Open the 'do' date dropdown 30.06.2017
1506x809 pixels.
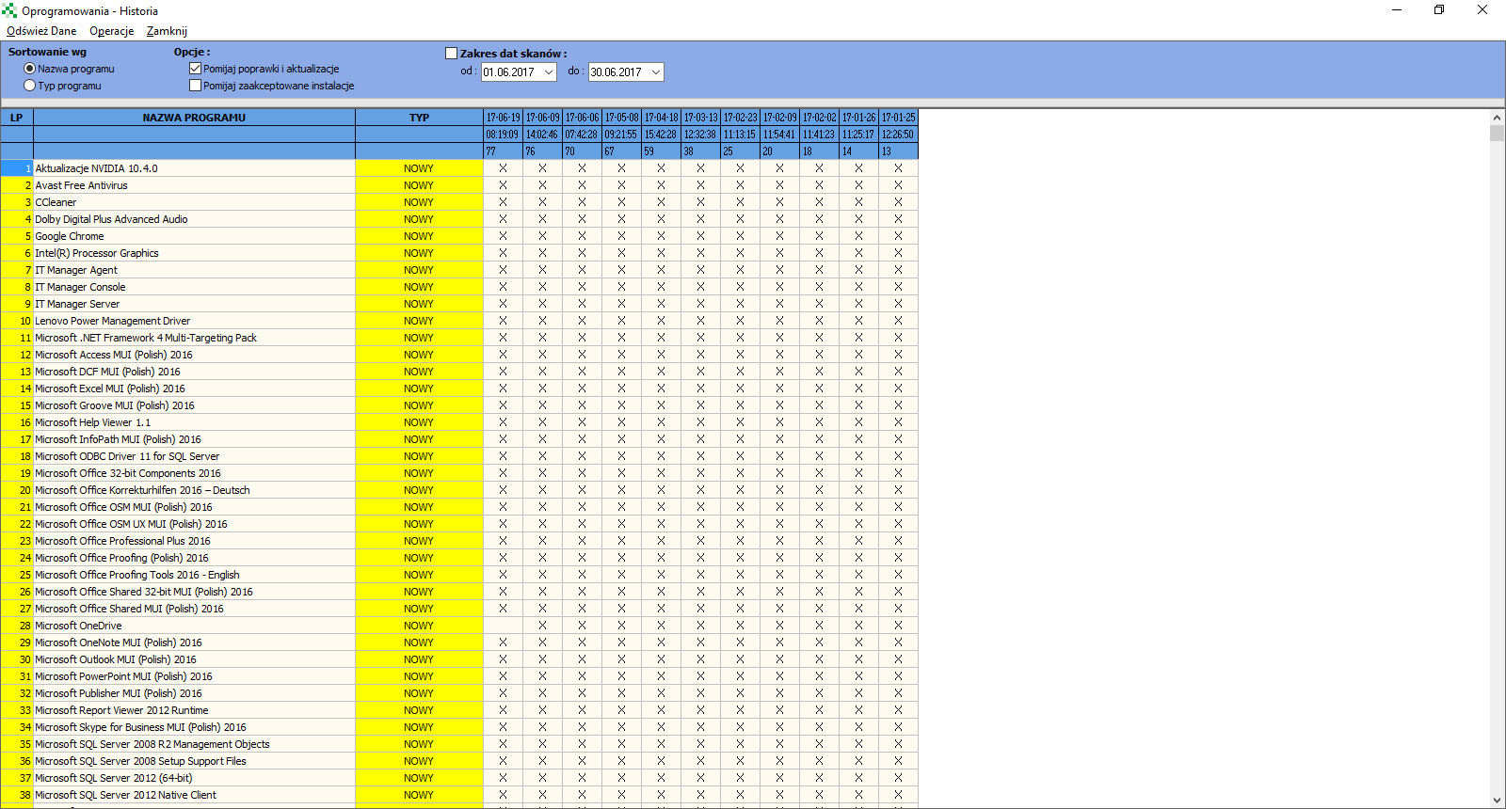tap(656, 72)
